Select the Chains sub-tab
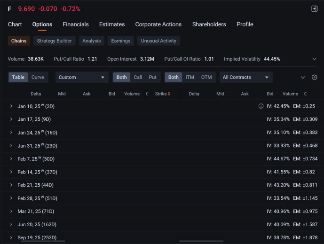324x244 pixels. [19, 41]
